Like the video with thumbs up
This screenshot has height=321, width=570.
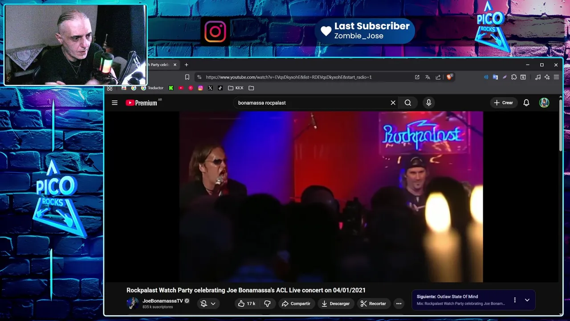[248, 304]
